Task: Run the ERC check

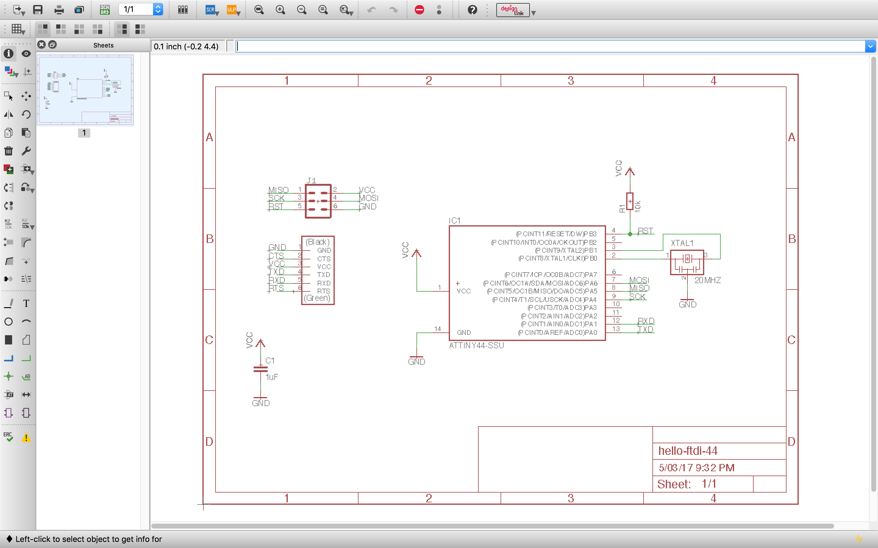Action: (8, 437)
